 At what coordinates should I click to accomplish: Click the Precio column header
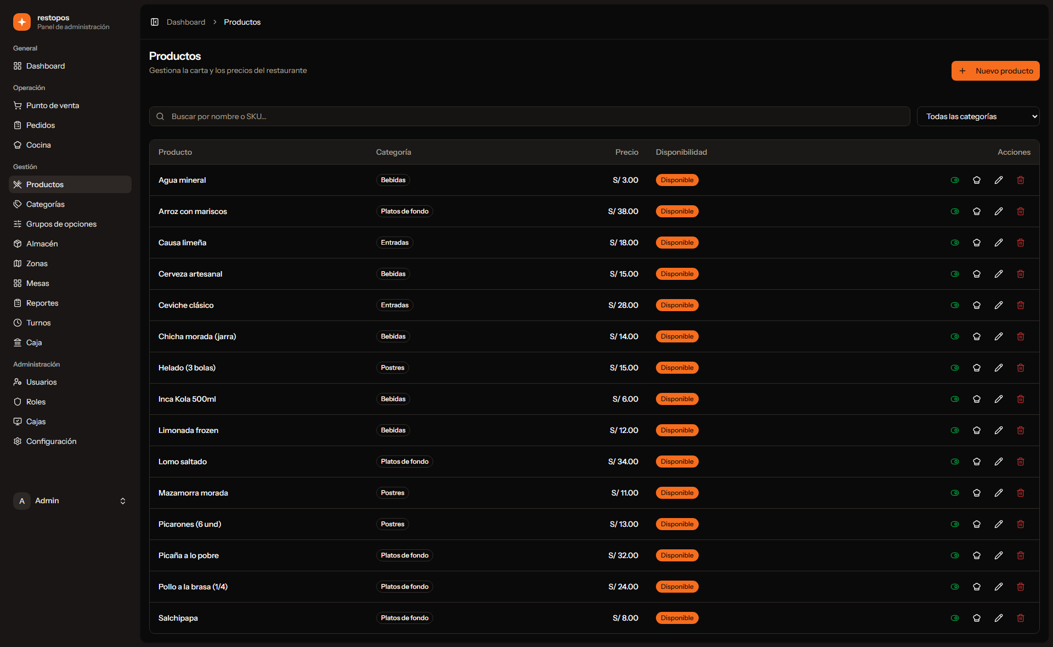627,152
